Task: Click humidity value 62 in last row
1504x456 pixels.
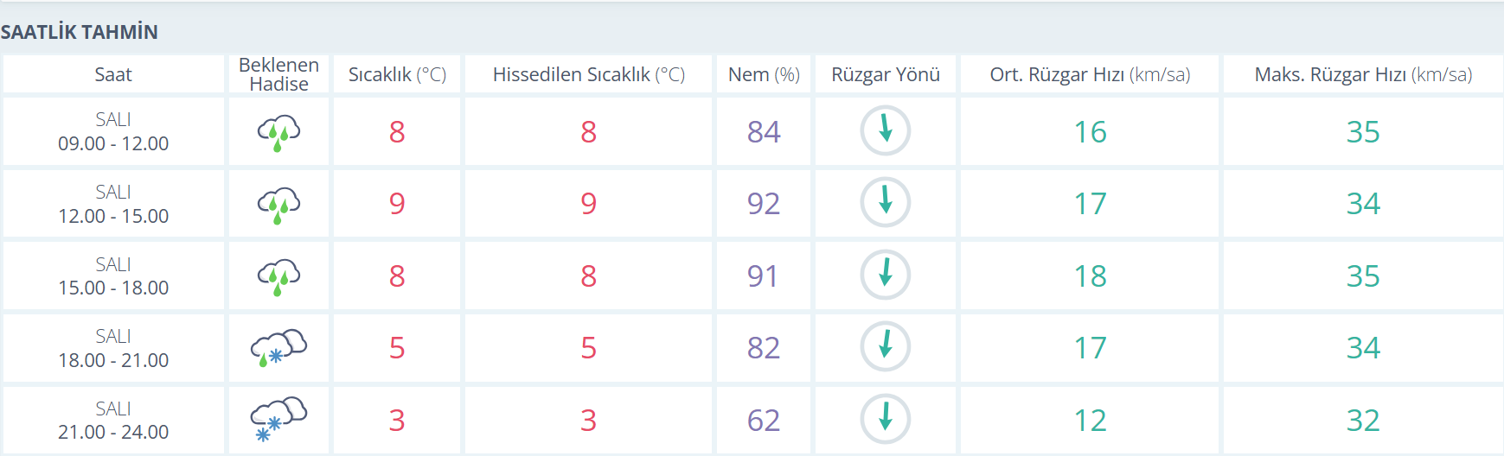Action: click(764, 421)
